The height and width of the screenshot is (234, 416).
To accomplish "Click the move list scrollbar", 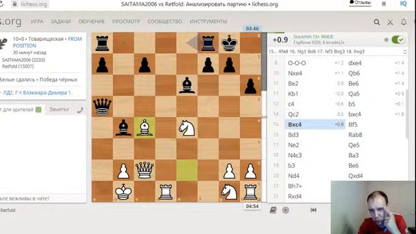I will pos(407,114).
